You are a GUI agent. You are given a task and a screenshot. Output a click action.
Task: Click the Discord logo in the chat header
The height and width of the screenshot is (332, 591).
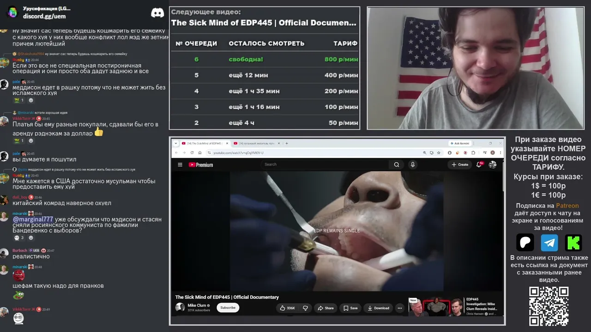157,12
